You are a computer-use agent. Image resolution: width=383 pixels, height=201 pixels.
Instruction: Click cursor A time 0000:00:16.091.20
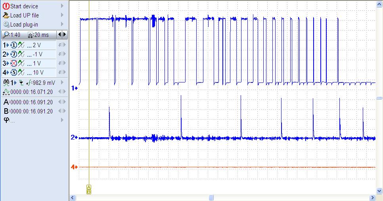pyautogui.click(x=31, y=102)
